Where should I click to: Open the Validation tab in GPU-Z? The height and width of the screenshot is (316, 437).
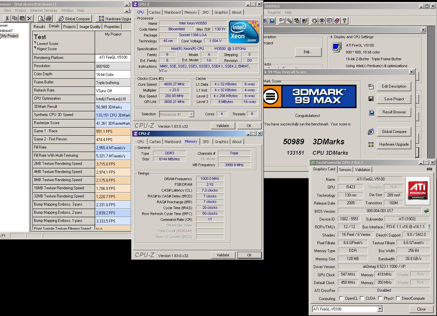363,169
